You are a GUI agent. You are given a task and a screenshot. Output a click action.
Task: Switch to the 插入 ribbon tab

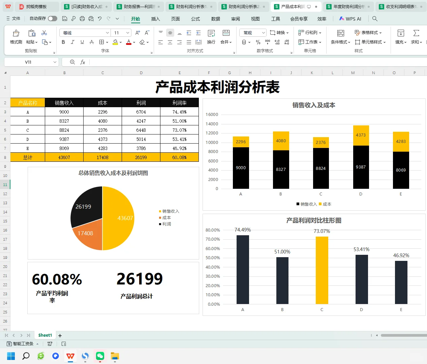tap(155, 19)
